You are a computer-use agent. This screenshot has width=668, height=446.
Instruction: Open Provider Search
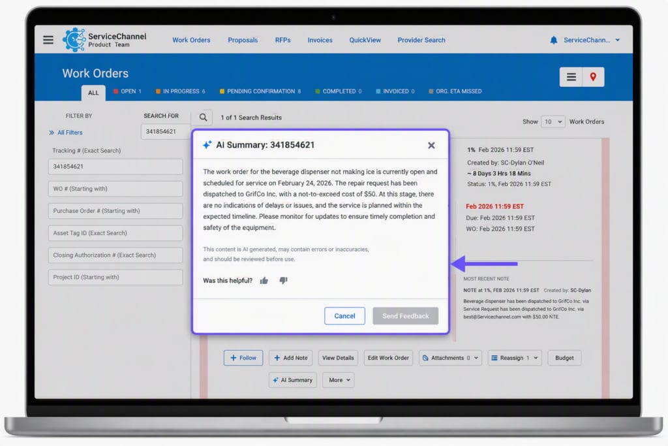pyautogui.click(x=421, y=40)
